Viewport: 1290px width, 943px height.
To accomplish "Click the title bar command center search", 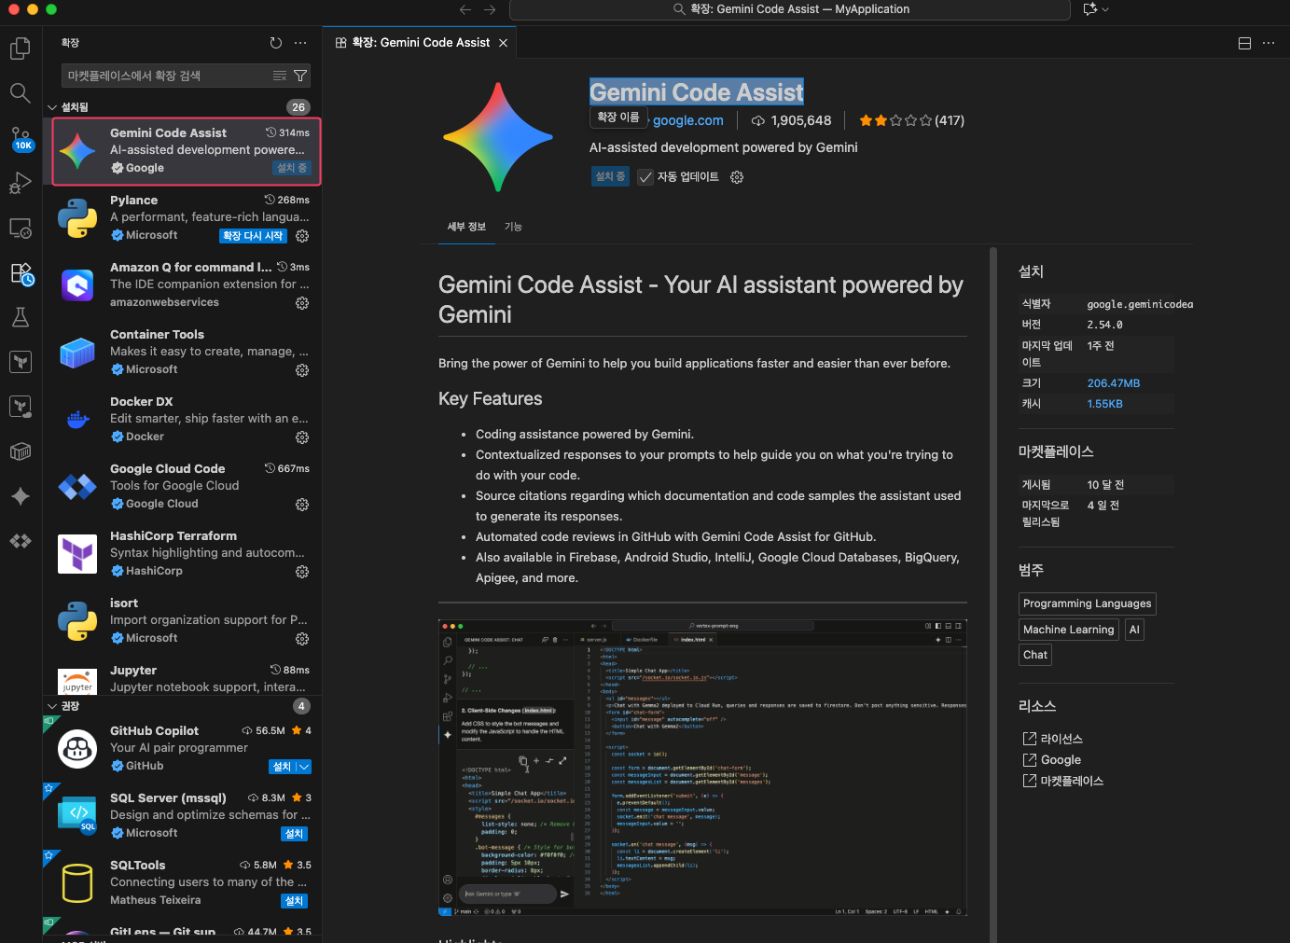I will 790,9.
